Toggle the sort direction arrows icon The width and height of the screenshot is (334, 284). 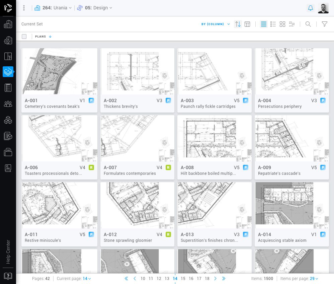point(238,24)
